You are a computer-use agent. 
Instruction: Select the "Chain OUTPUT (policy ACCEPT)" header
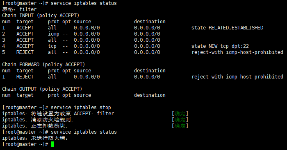pyautogui.click(x=42, y=89)
